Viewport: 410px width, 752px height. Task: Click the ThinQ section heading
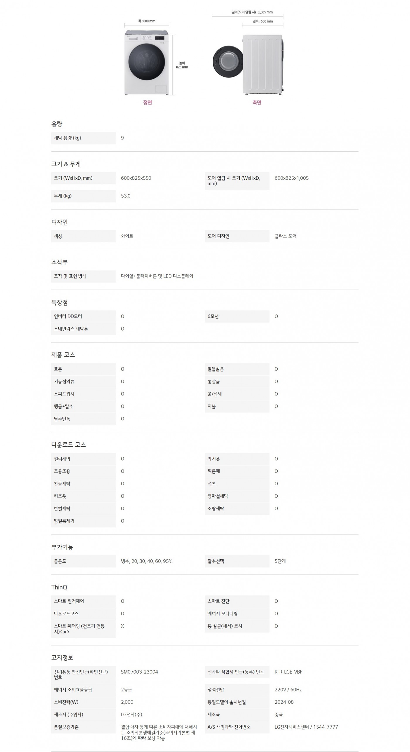59,587
